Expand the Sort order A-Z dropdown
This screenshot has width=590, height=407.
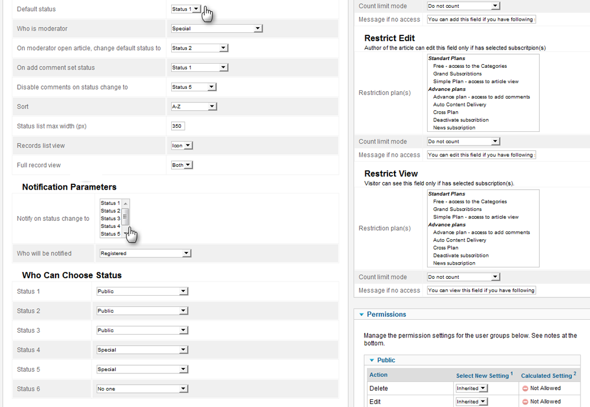point(194,107)
